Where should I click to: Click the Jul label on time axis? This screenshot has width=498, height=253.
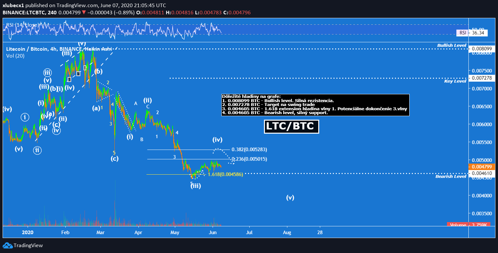(249, 233)
